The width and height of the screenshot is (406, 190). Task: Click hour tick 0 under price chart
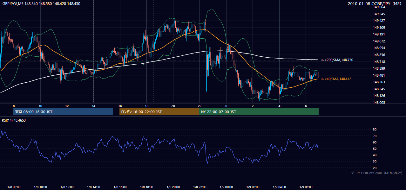(226, 106)
